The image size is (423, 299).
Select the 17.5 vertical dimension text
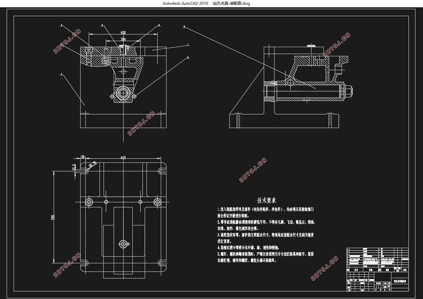[75, 168]
